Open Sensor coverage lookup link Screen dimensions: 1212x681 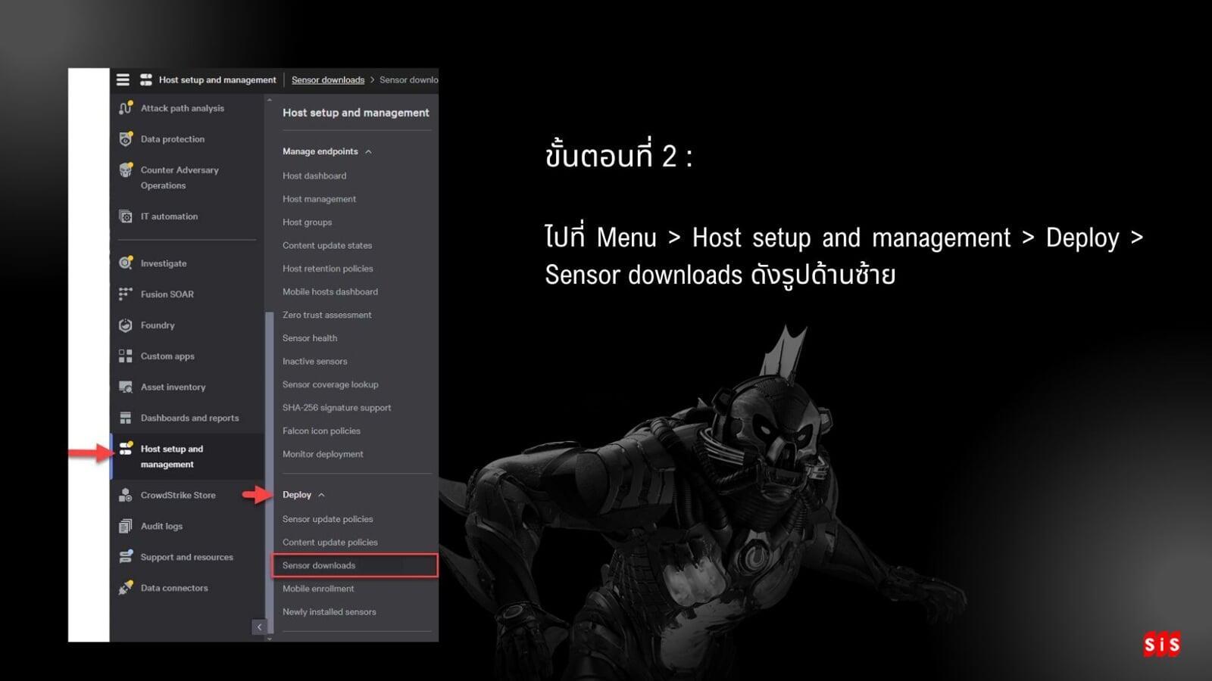[330, 385]
